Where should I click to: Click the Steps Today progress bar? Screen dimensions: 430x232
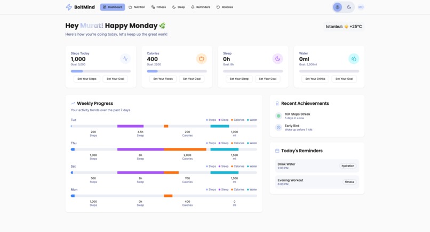tap(101, 71)
